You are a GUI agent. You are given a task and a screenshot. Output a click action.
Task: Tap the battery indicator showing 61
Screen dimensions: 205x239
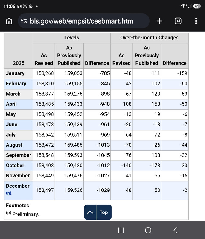(x=197, y=6)
